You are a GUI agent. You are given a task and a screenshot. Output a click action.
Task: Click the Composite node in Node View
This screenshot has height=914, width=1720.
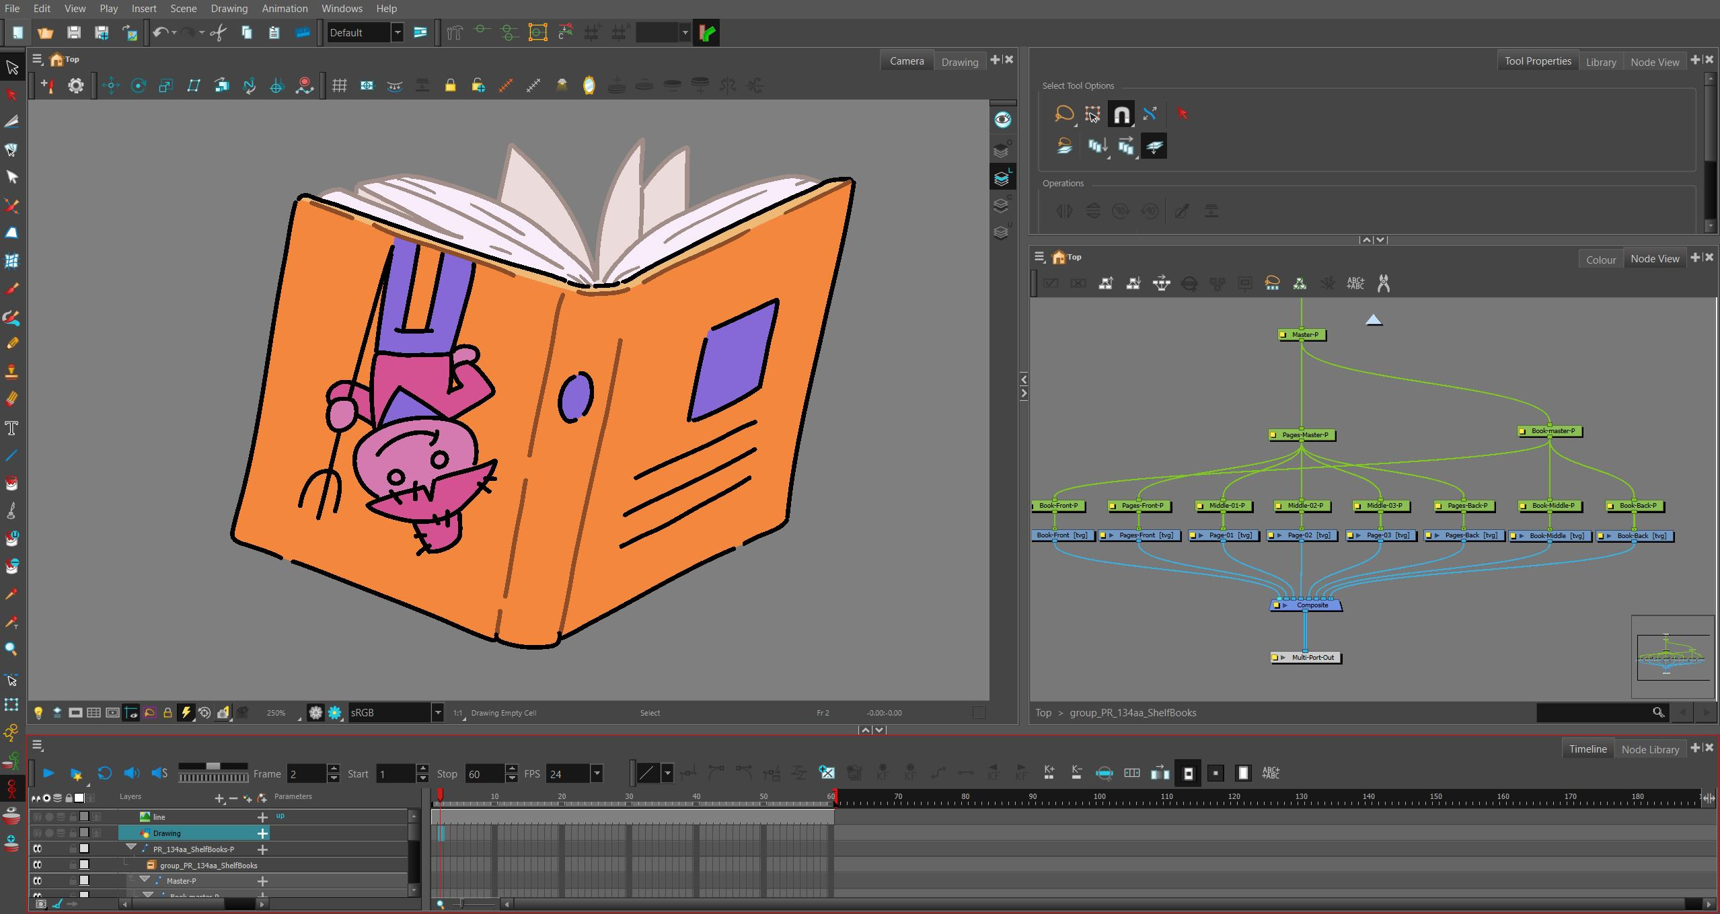tap(1306, 605)
